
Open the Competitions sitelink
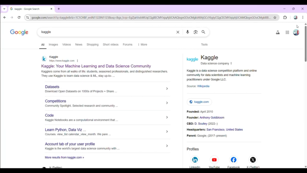click(x=55, y=101)
